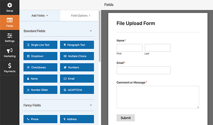Add a Checkboxes field
This screenshot has width=213, height=125.
pyautogui.click(x=40, y=67)
